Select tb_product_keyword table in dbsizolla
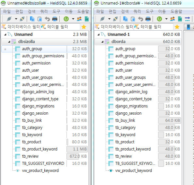 point(40,149)
